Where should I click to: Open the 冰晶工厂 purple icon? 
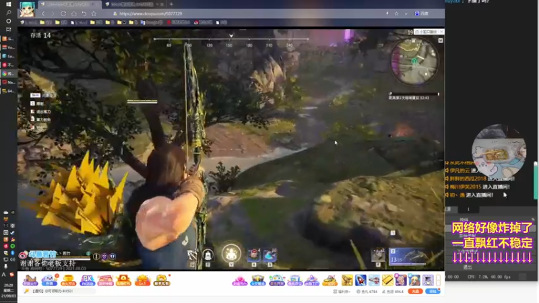point(312,280)
